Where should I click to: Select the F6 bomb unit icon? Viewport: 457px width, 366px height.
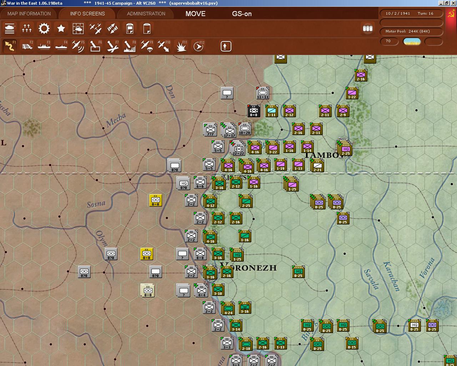[x=95, y=46]
